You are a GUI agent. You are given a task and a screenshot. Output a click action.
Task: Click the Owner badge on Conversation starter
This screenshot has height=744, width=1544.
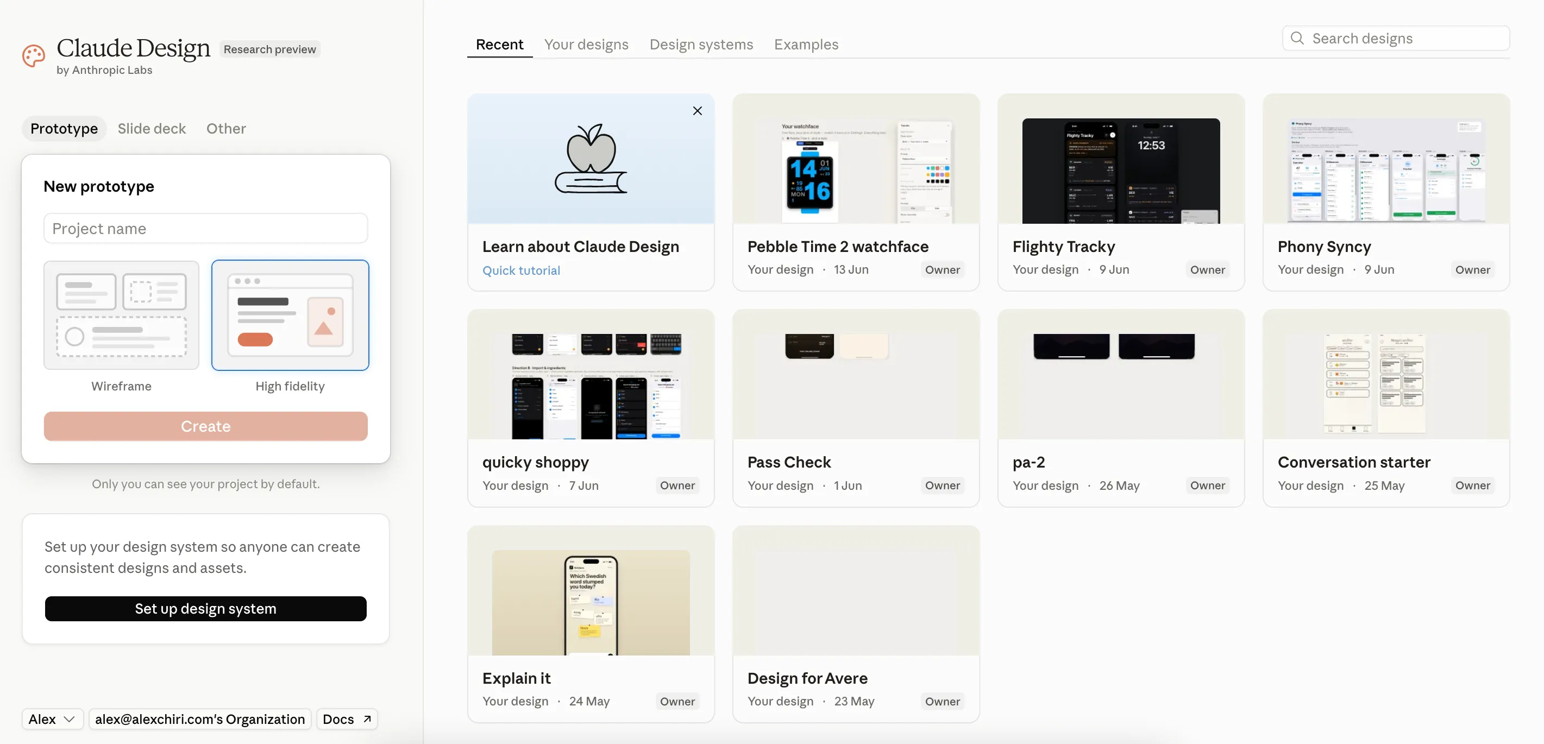[x=1472, y=485]
